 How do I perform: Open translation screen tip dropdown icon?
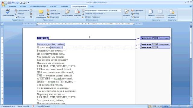[31, 10]
